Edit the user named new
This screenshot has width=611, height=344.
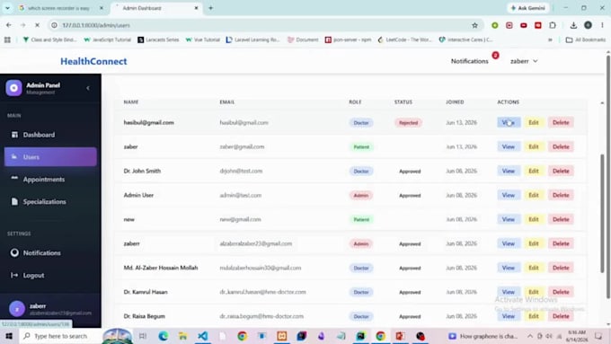[x=534, y=219]
